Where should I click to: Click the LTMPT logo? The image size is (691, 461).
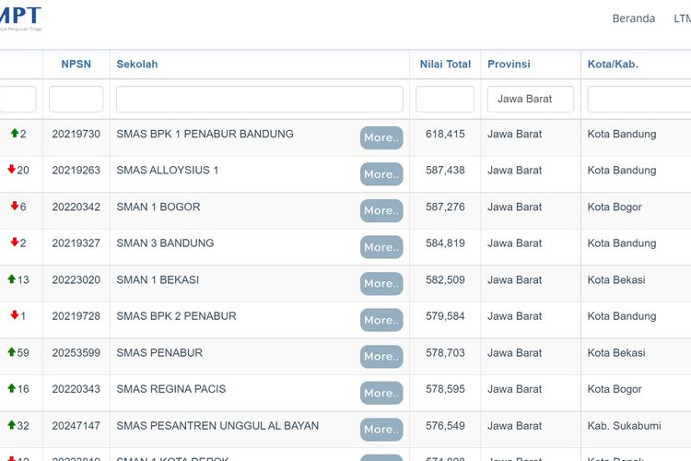pos(20,18)
